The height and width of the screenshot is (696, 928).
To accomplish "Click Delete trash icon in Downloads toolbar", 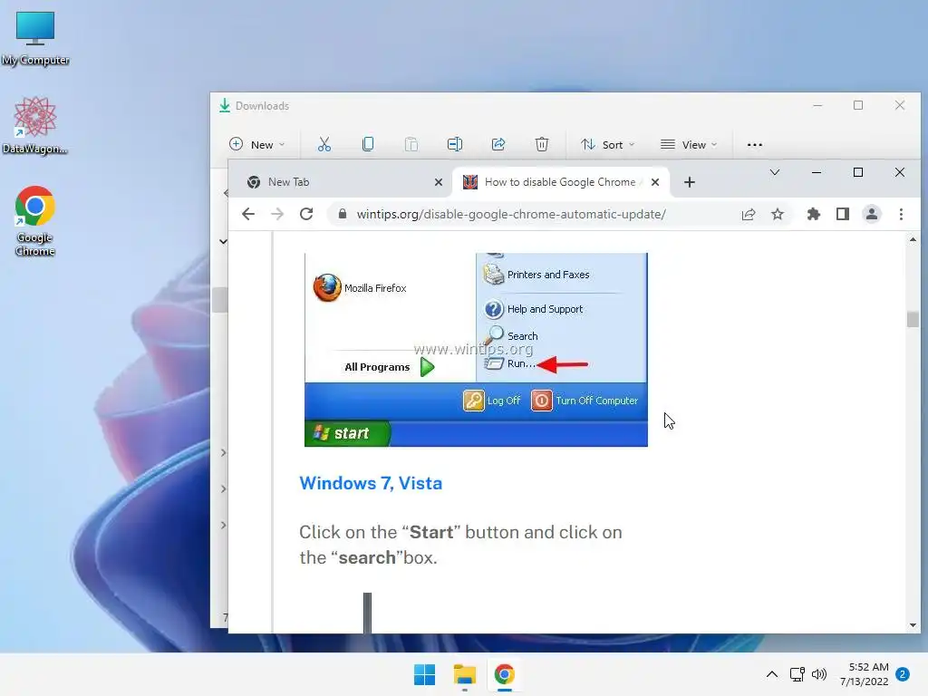I will 542,144.
